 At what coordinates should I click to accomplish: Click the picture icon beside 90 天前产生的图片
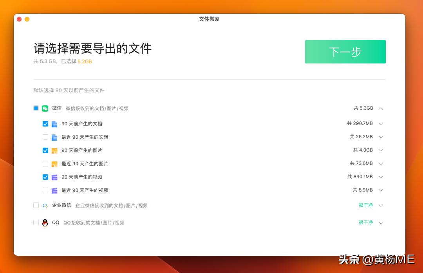[x=54, y=150]
